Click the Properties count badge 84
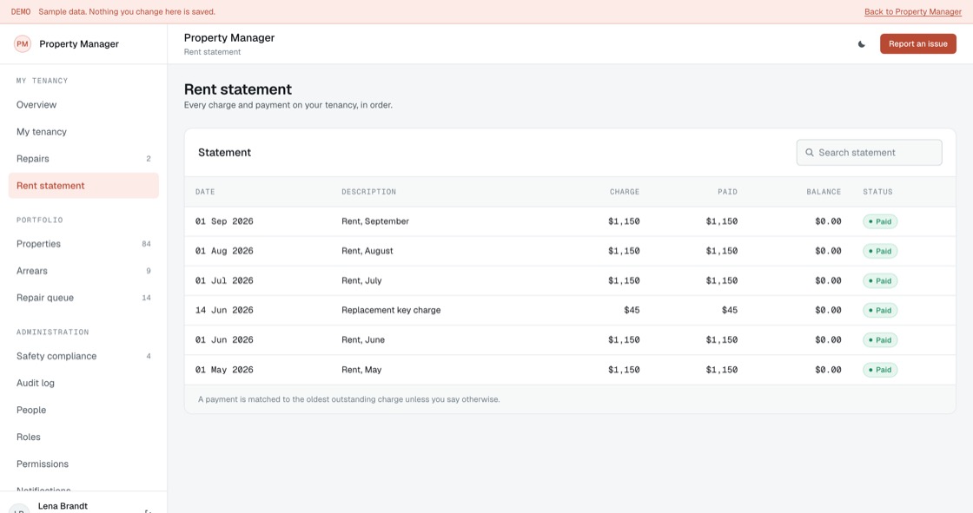 pos(147,244)
